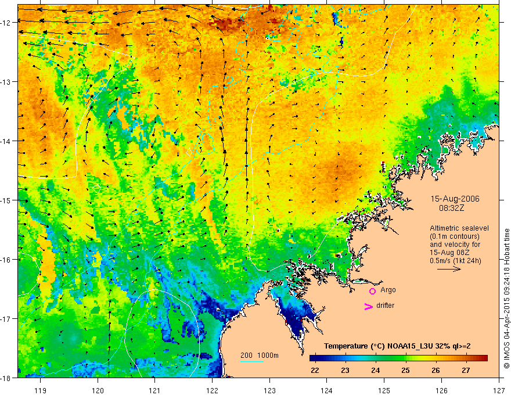Click the longitude axis label '125'
The height and width of the screenshot is (395, 511).
(384, 390)
